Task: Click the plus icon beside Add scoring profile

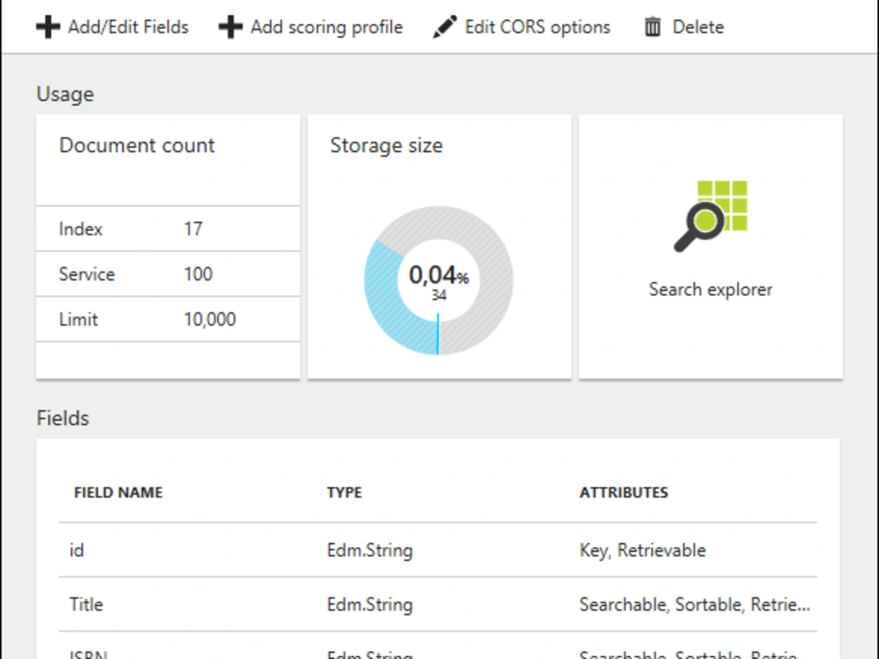Action: coord(230,27)
